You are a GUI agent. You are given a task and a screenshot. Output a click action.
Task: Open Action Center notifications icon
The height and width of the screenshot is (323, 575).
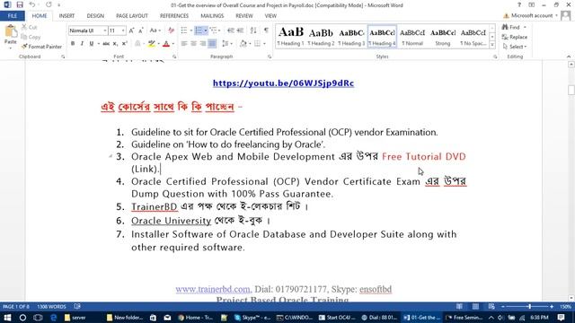pyautogui.click(x=561, y=318)
